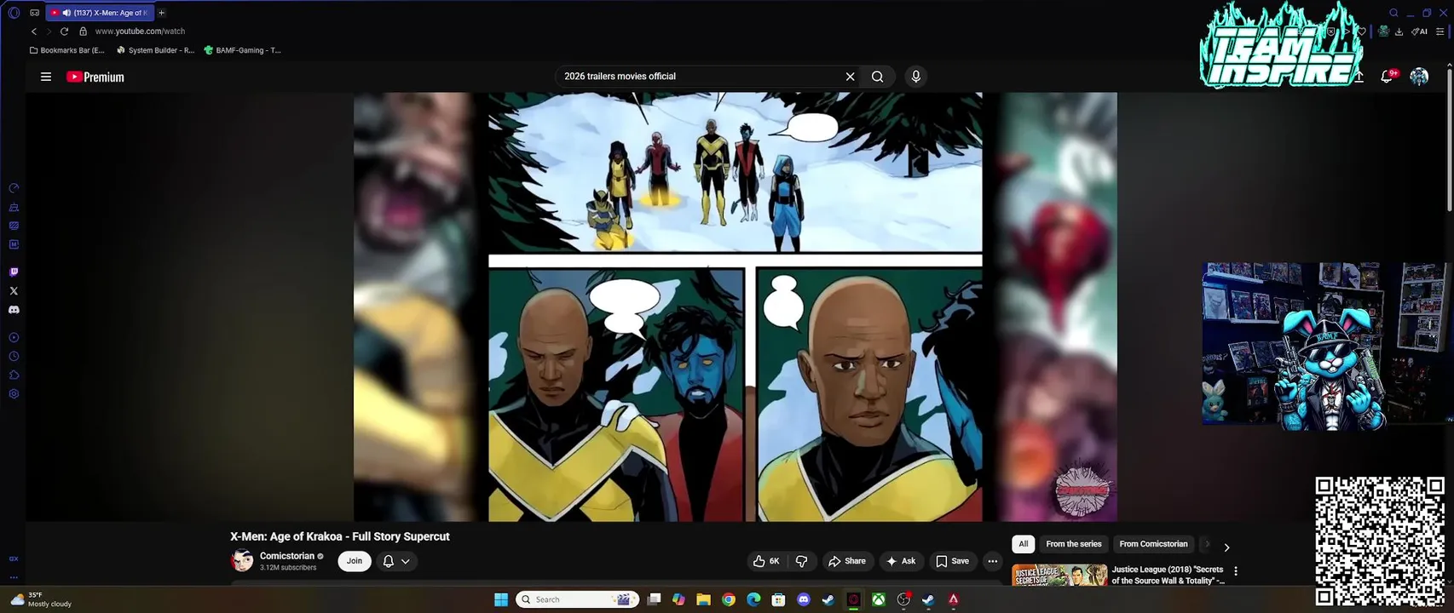Open Discord in the Opera sidebar
The image size is (1454, 613).
(14, 310)
